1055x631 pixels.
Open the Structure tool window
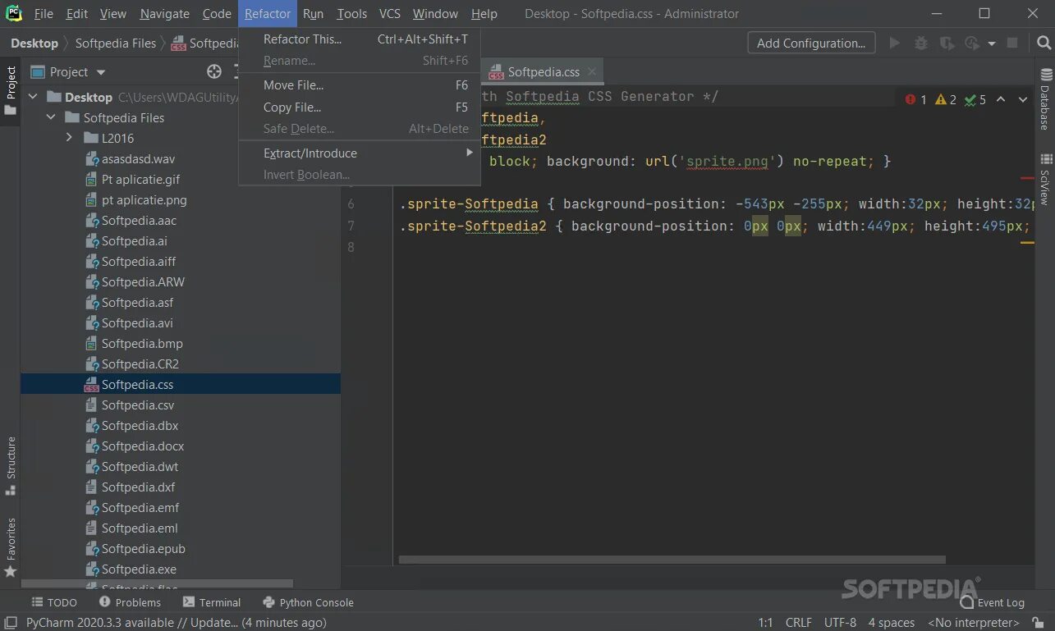pos(11,466)
